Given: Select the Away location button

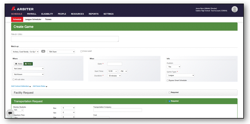Looking at the screenshot, I should (28, 64).
